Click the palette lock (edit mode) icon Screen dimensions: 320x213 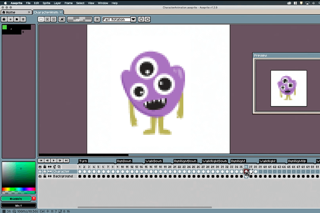[4, 19]
